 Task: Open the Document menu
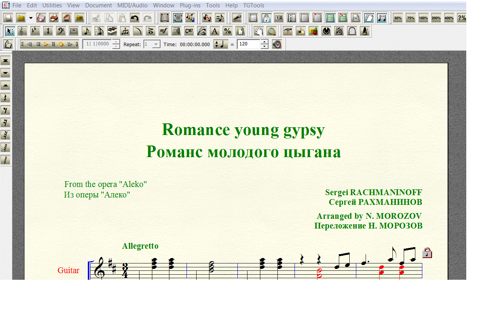click(x=99, y=5)
